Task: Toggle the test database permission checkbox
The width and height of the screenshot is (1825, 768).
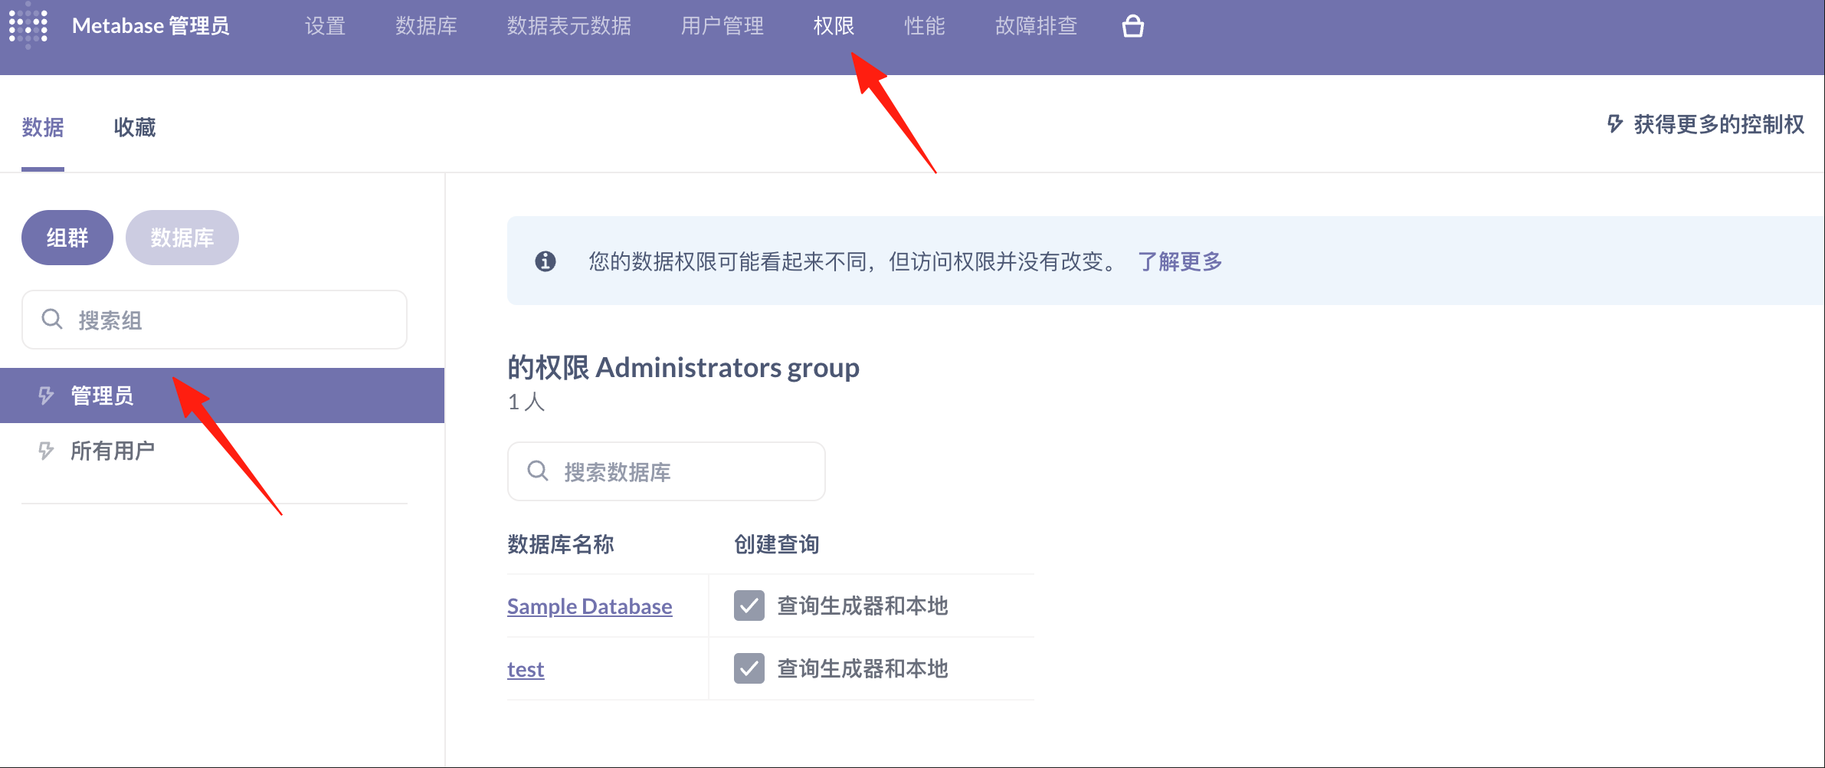Action: click(749, 668)
